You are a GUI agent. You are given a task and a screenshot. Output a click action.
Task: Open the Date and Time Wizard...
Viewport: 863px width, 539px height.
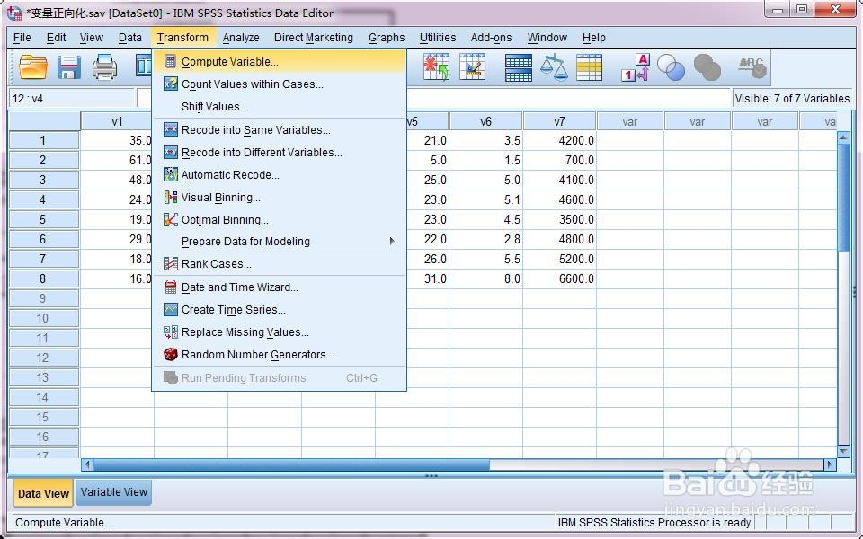click(x=279, y=287)
